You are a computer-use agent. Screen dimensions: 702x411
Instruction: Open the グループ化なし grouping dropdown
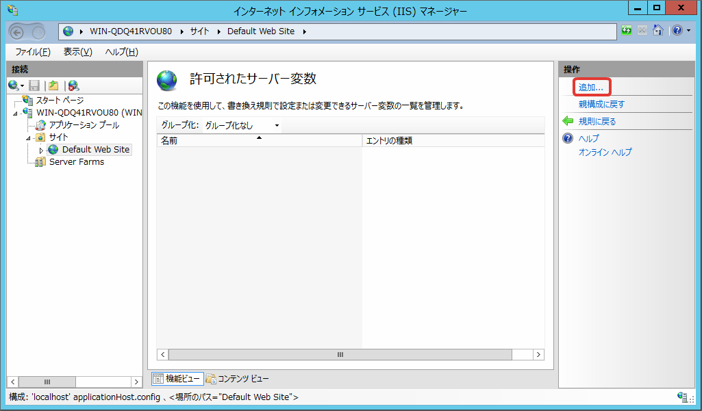(242, 125)
